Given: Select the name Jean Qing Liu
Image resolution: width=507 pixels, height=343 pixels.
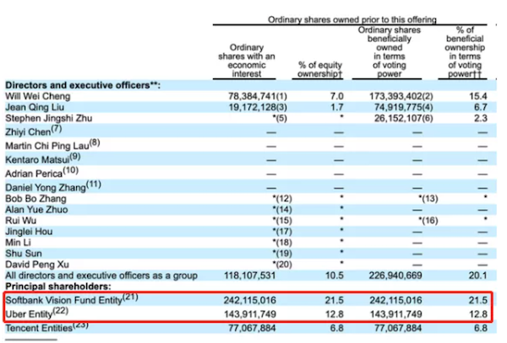Looking at the screenshot, I should pyautogui.click(x=35, y=107).
